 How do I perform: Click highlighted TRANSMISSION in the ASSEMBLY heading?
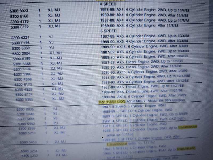112,102
